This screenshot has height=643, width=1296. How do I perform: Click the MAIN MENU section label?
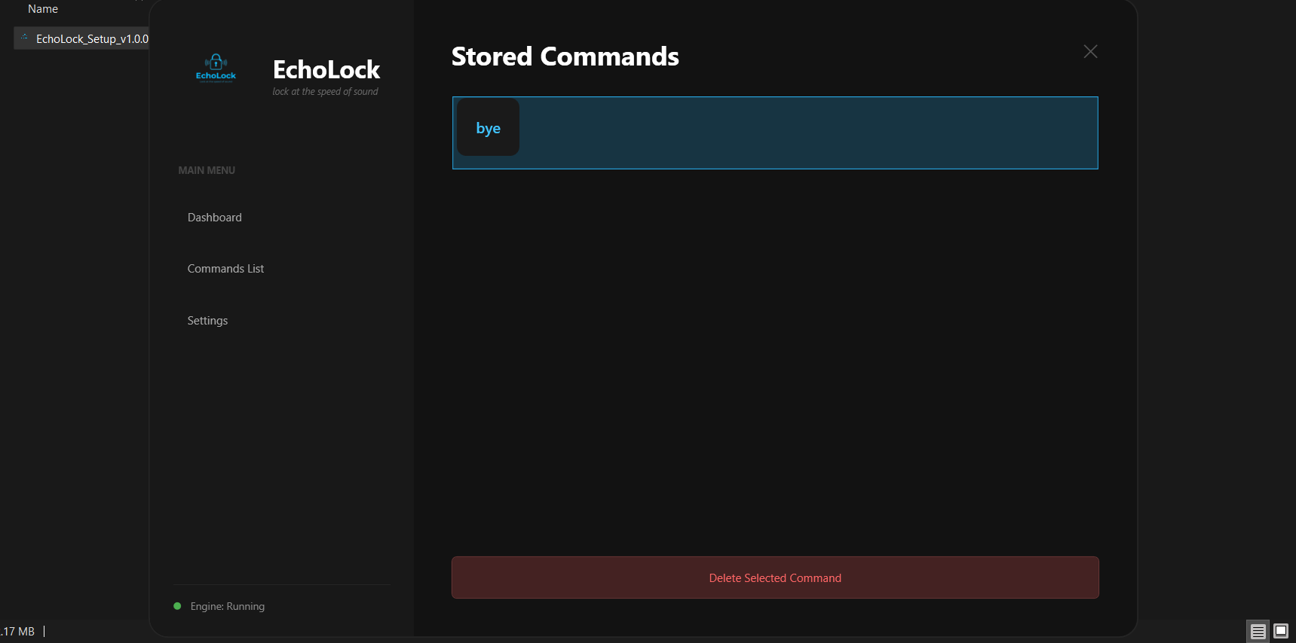(207, 170)
